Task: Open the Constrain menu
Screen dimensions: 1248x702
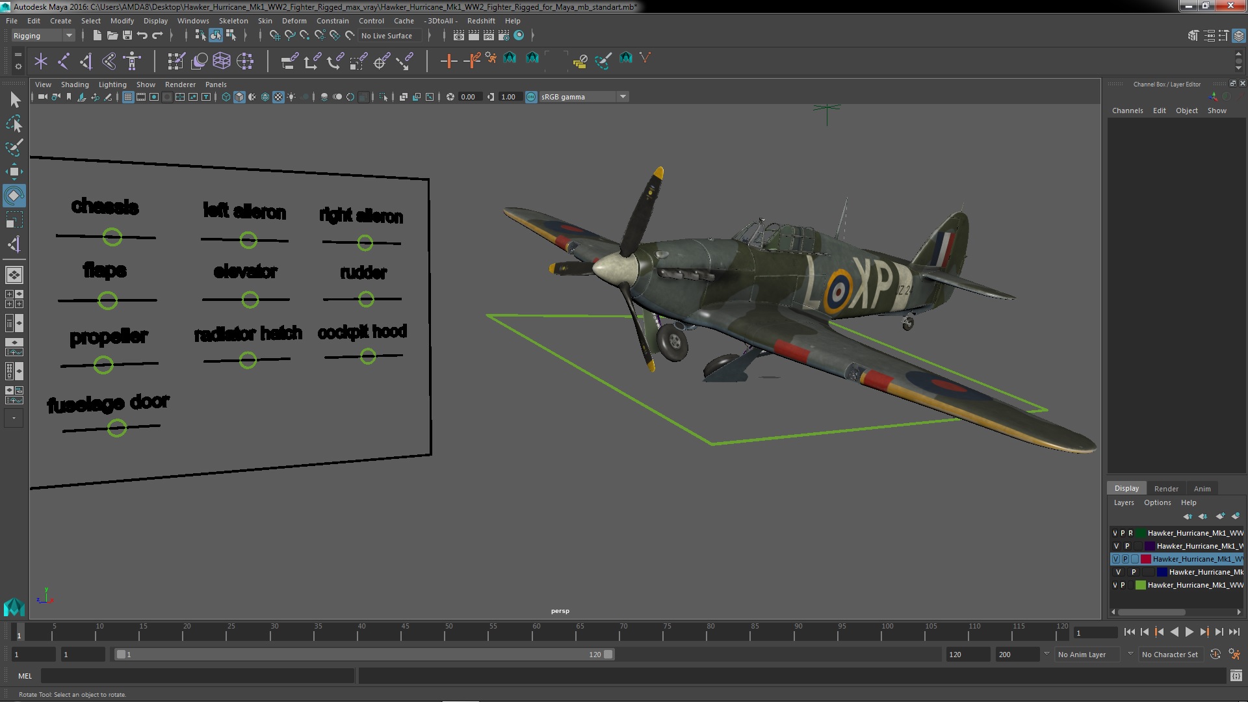Action: click(x=333, y=21)
